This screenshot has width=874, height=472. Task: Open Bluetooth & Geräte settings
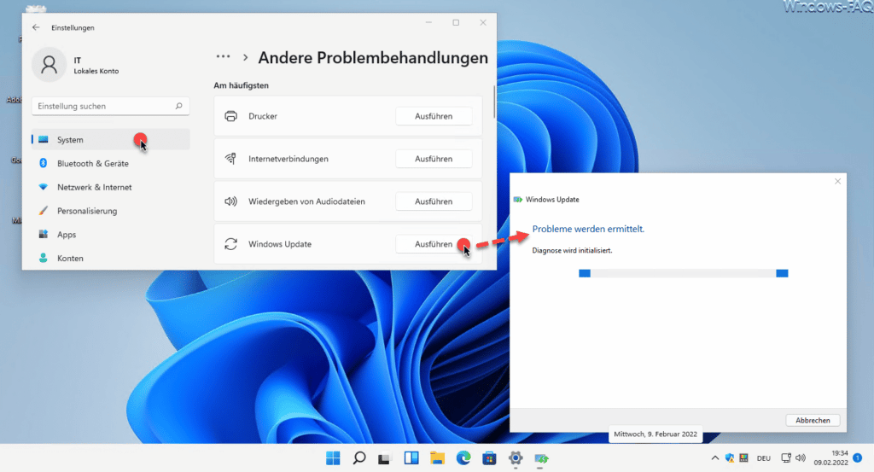coord(110,163)
